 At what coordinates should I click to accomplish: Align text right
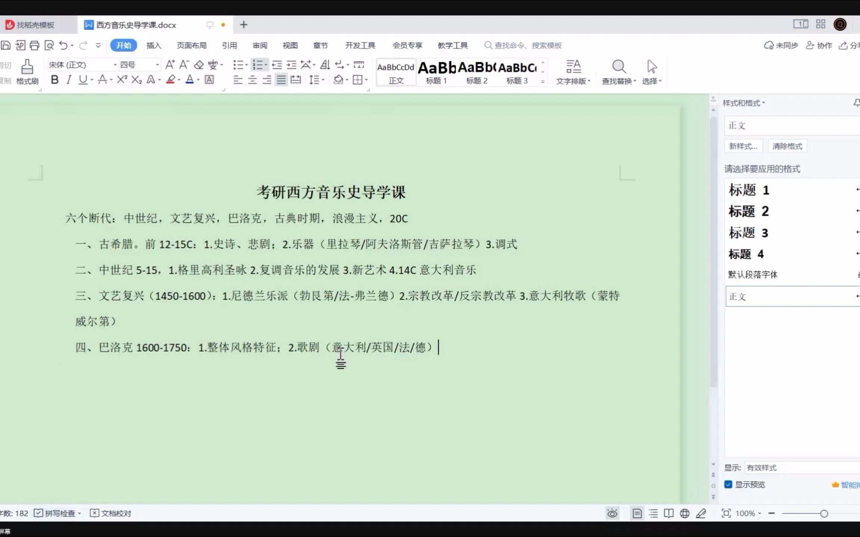point(267,79)
